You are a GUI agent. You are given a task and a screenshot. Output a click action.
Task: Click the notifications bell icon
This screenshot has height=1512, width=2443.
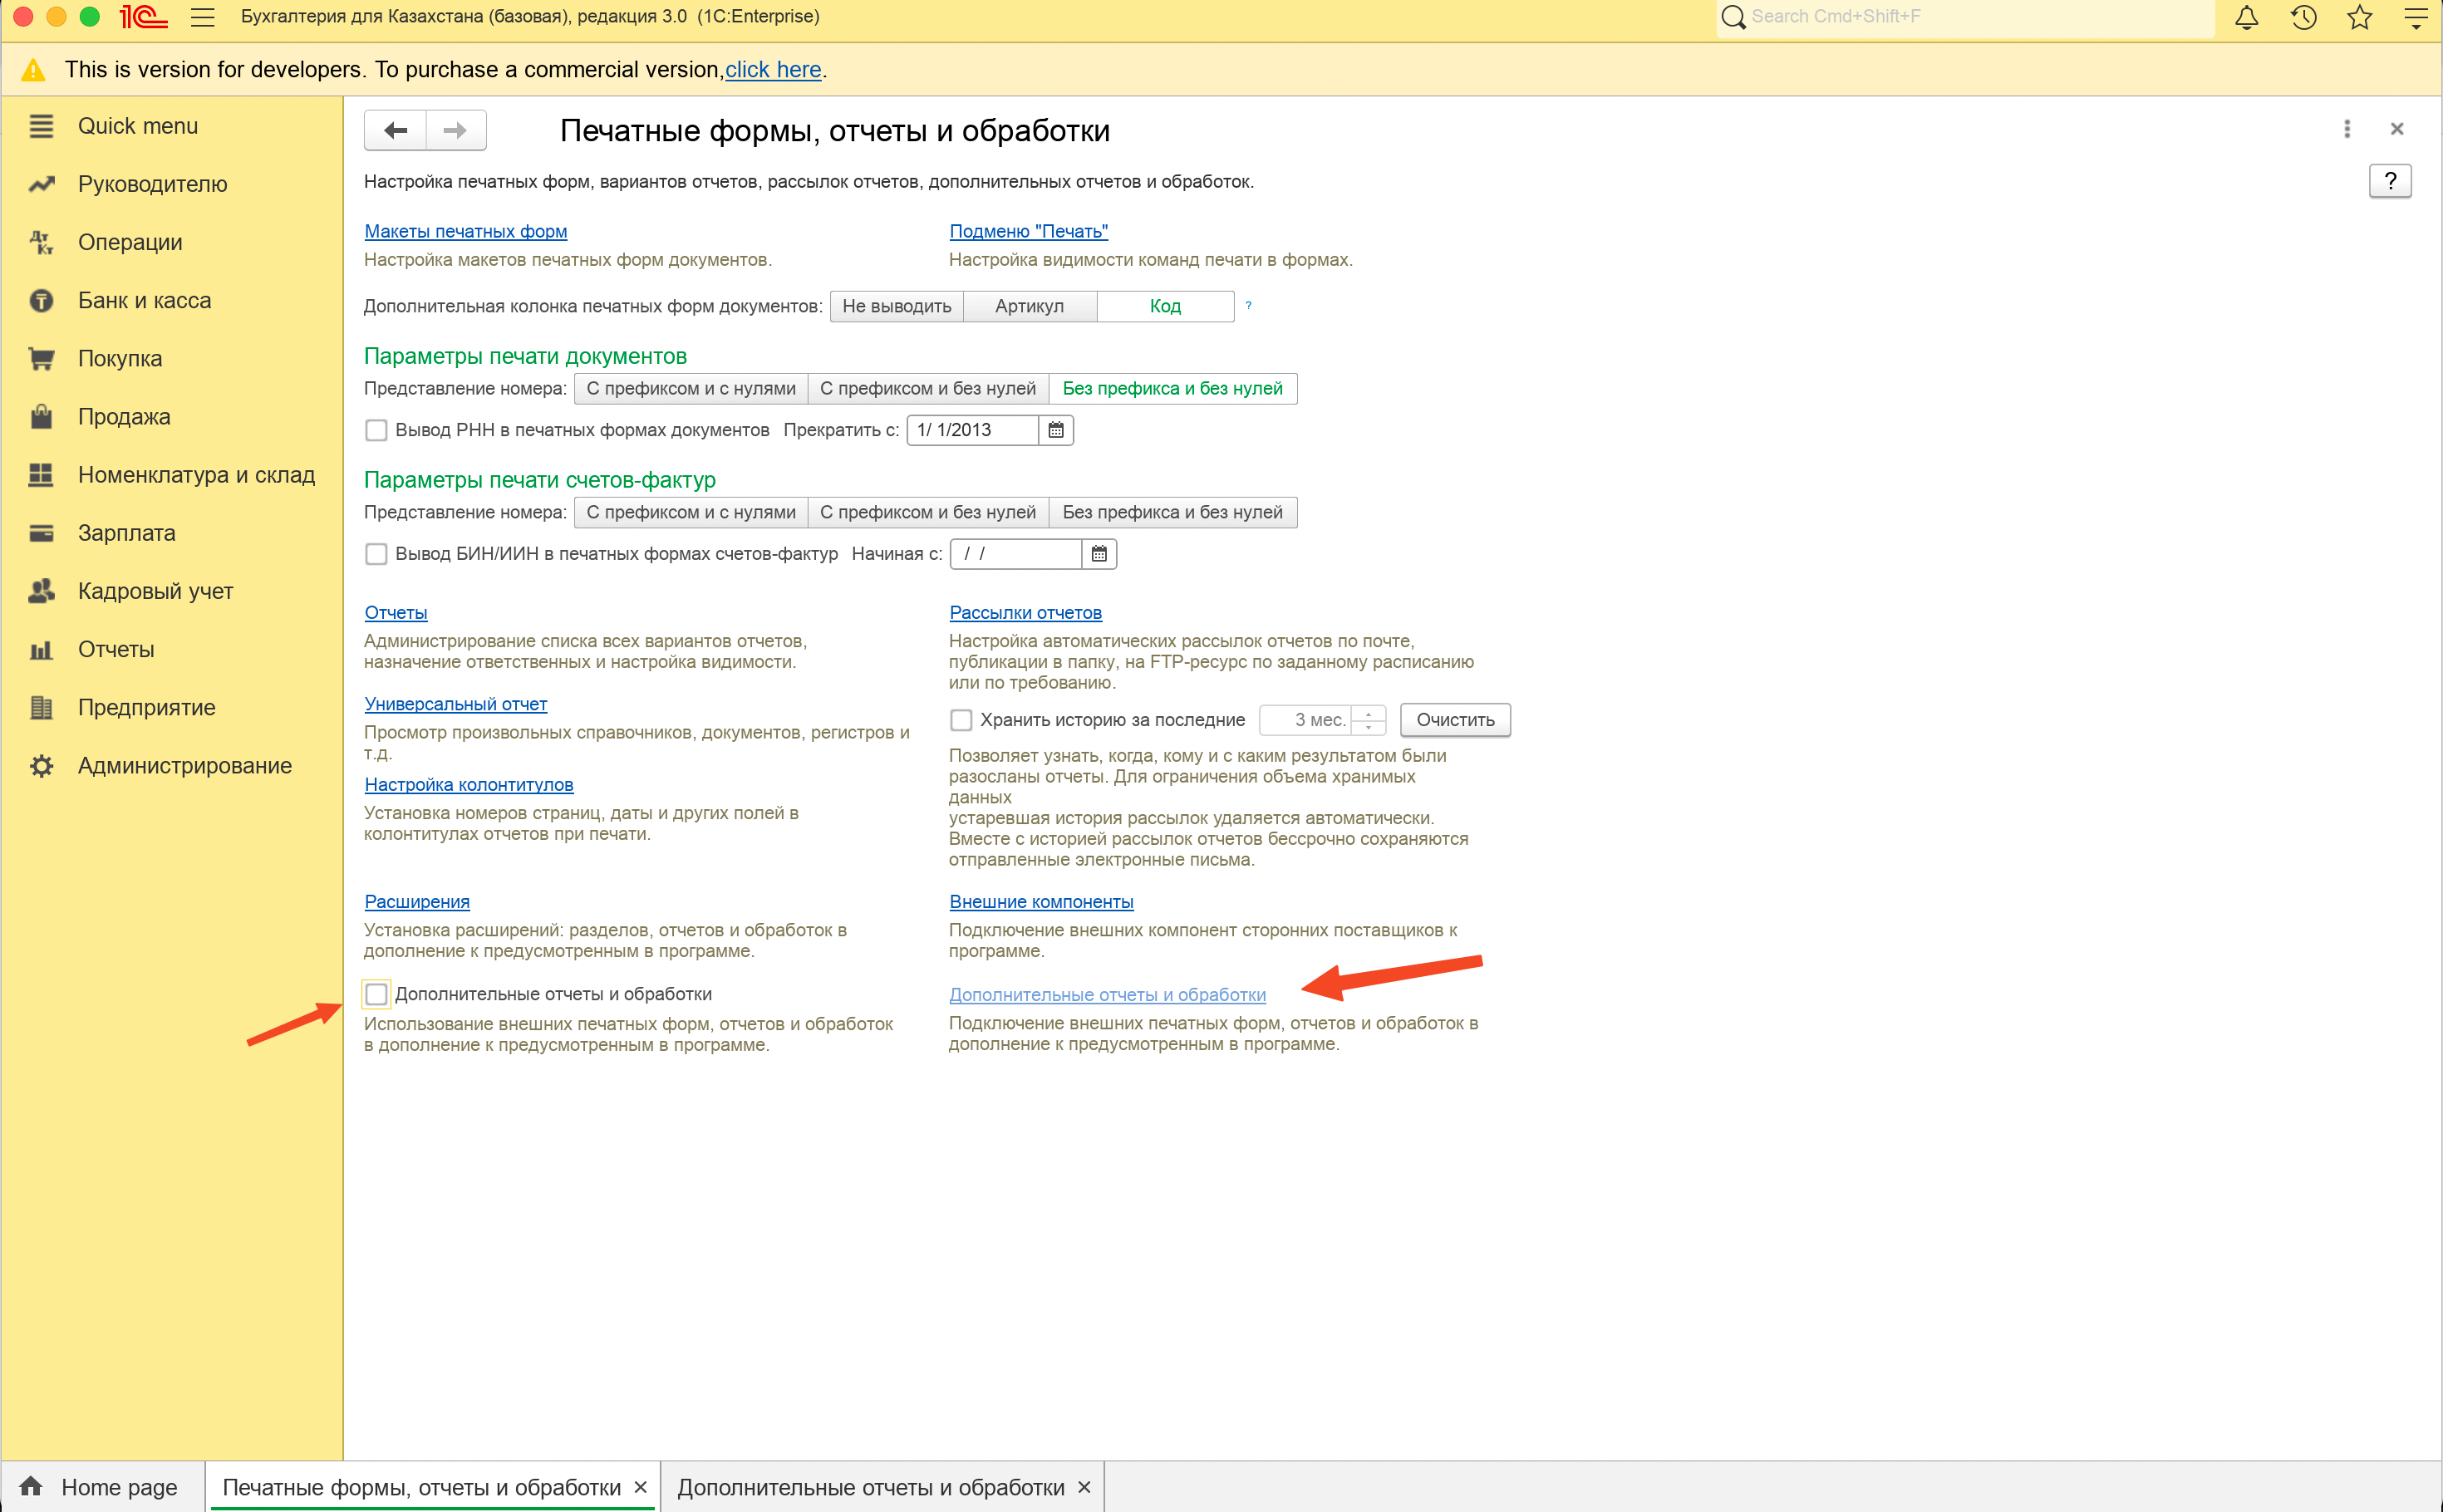point(2246,17)
